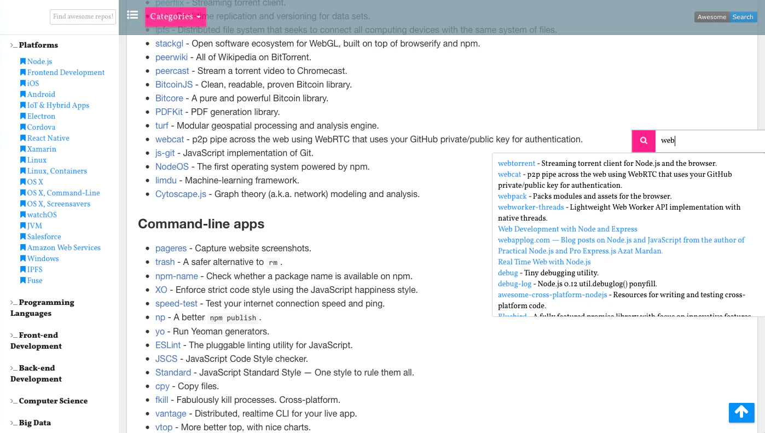
Task: Expand the Back-end Development section
Action: tap(36, 373)
